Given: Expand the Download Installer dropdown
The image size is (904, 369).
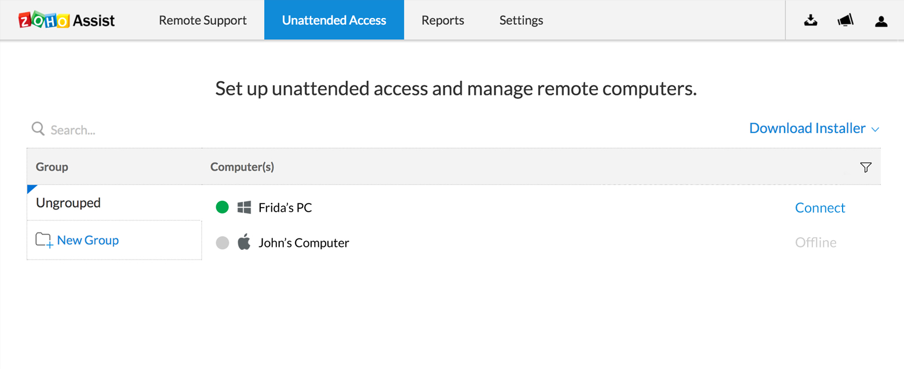Looking at the screenshot, I should pyautogui.click(x=814, y=128).
